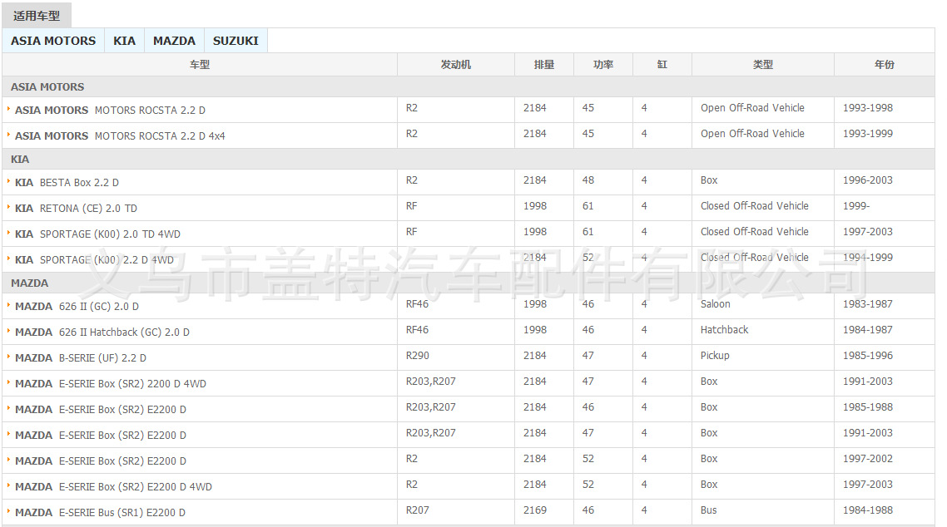
Task: Open the 适用车型 tab header
Action: click(x=37, y=16)
